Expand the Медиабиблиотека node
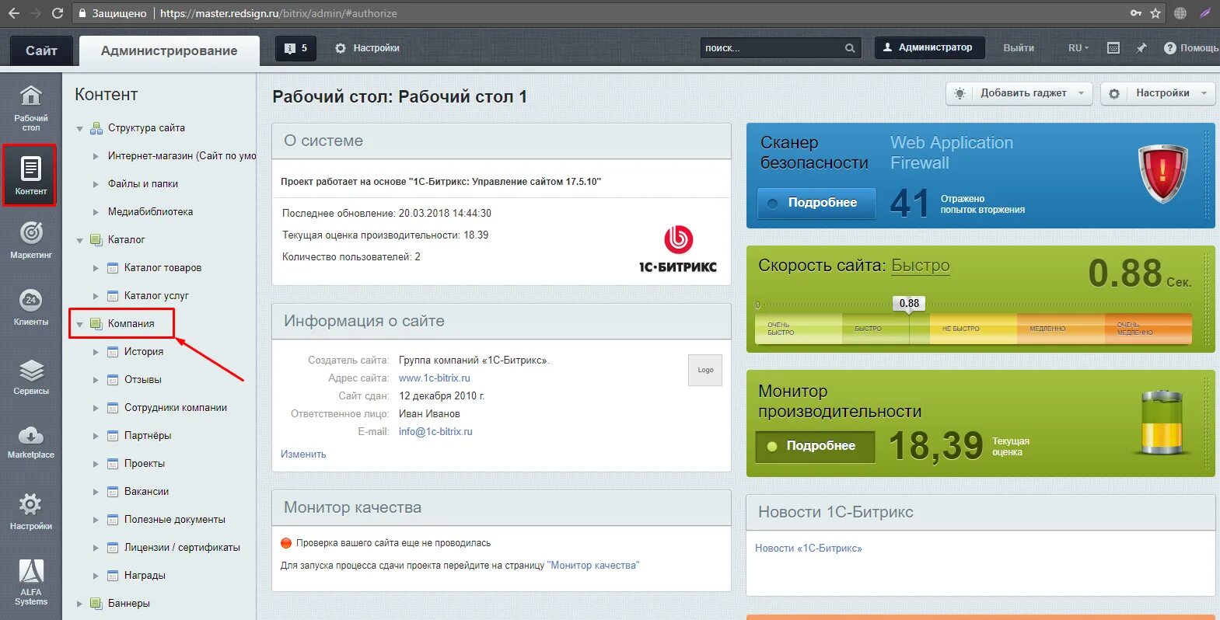The image size is (1220, 620). [x=96, y=212]
